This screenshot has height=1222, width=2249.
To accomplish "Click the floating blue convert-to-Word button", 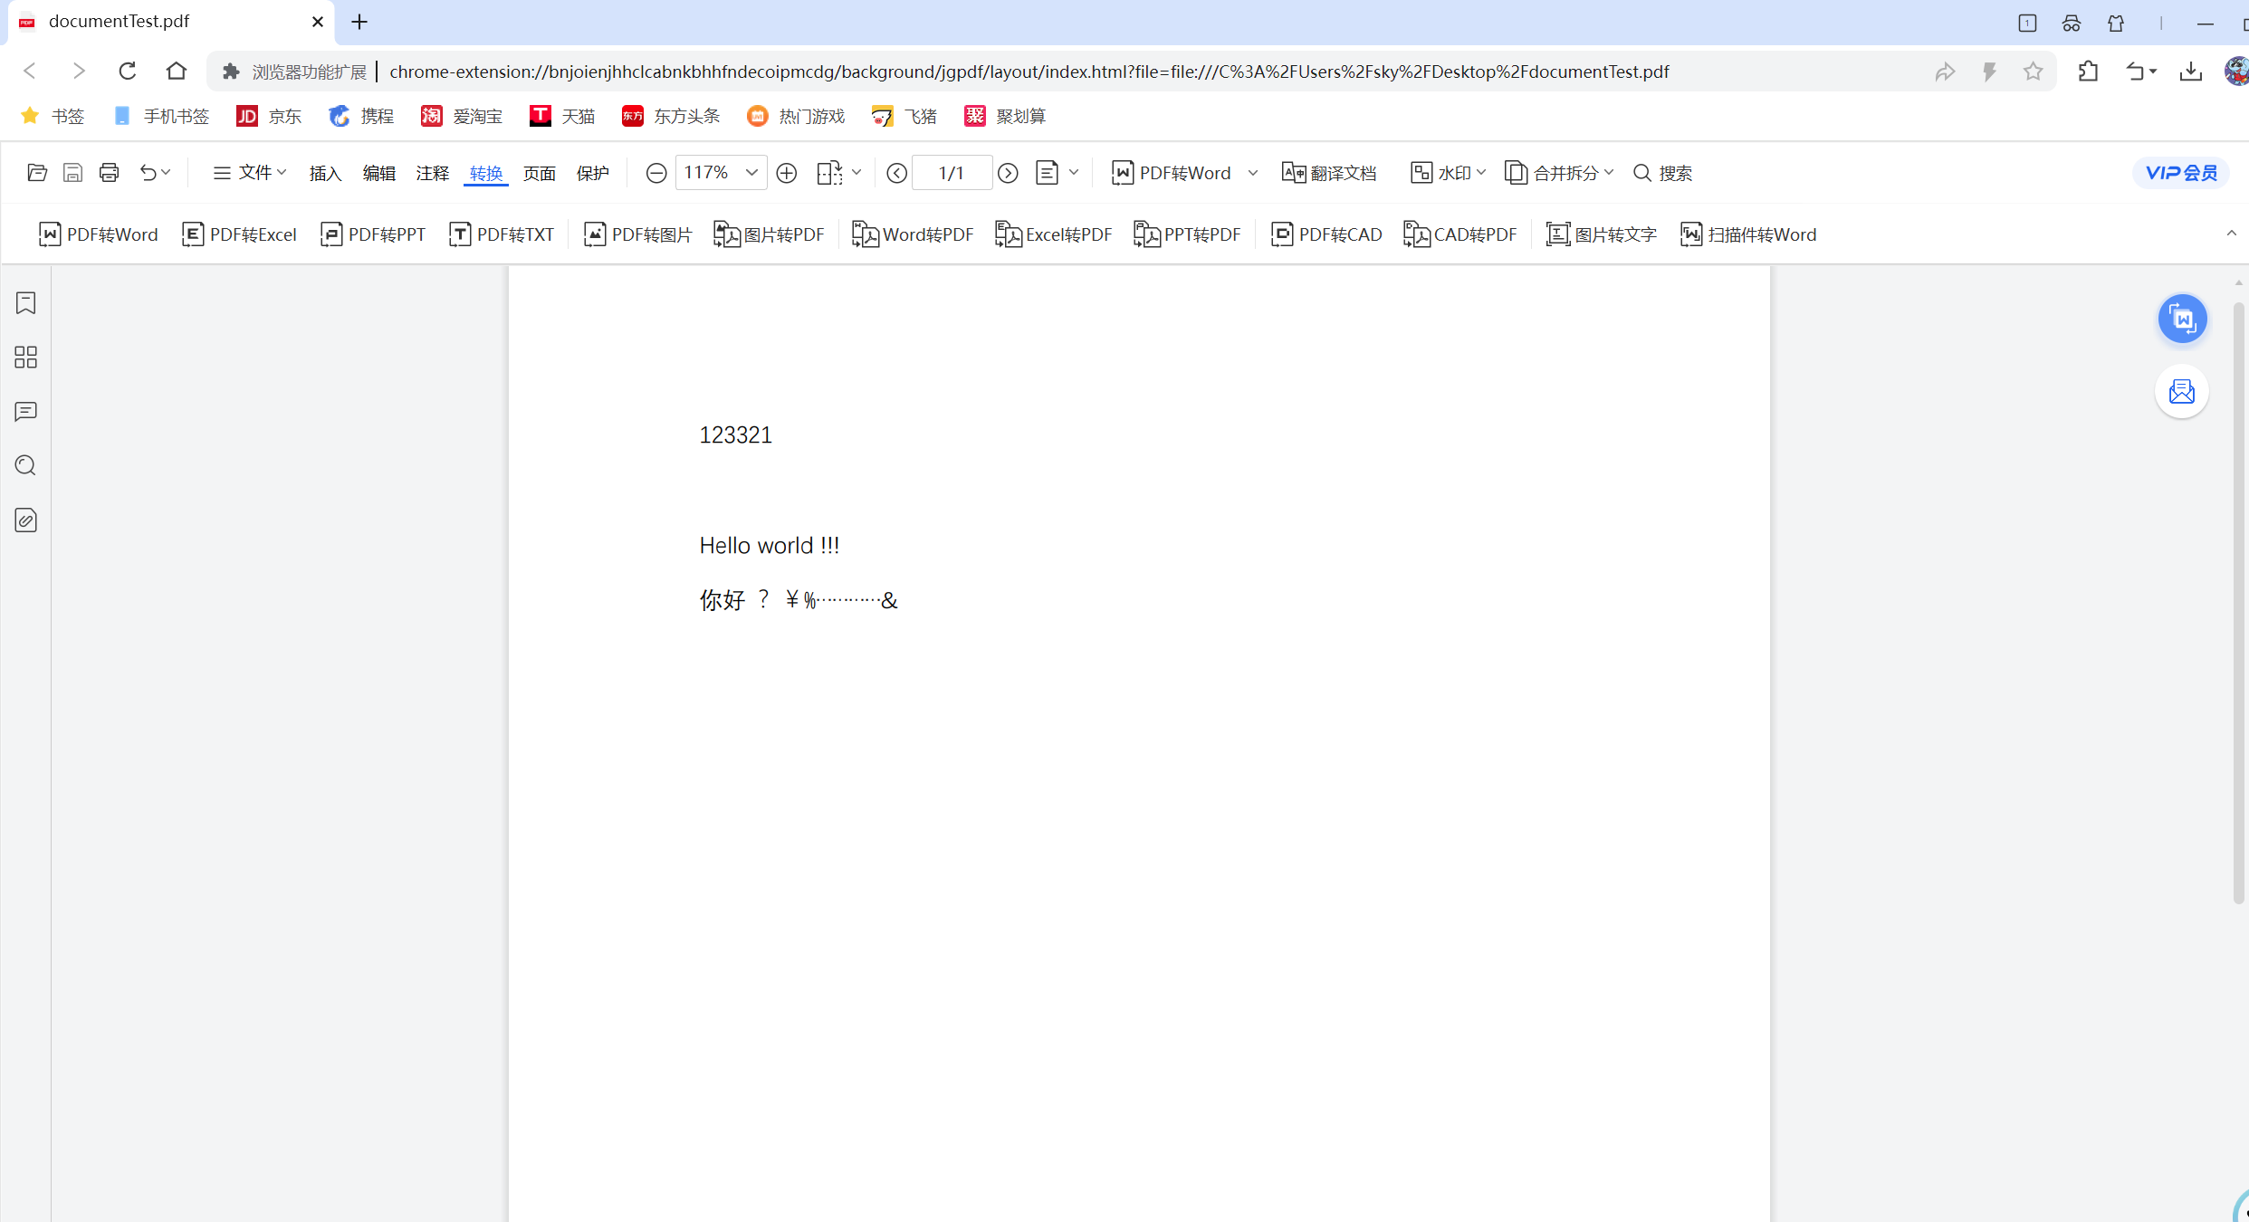I will click(2182, 319).
